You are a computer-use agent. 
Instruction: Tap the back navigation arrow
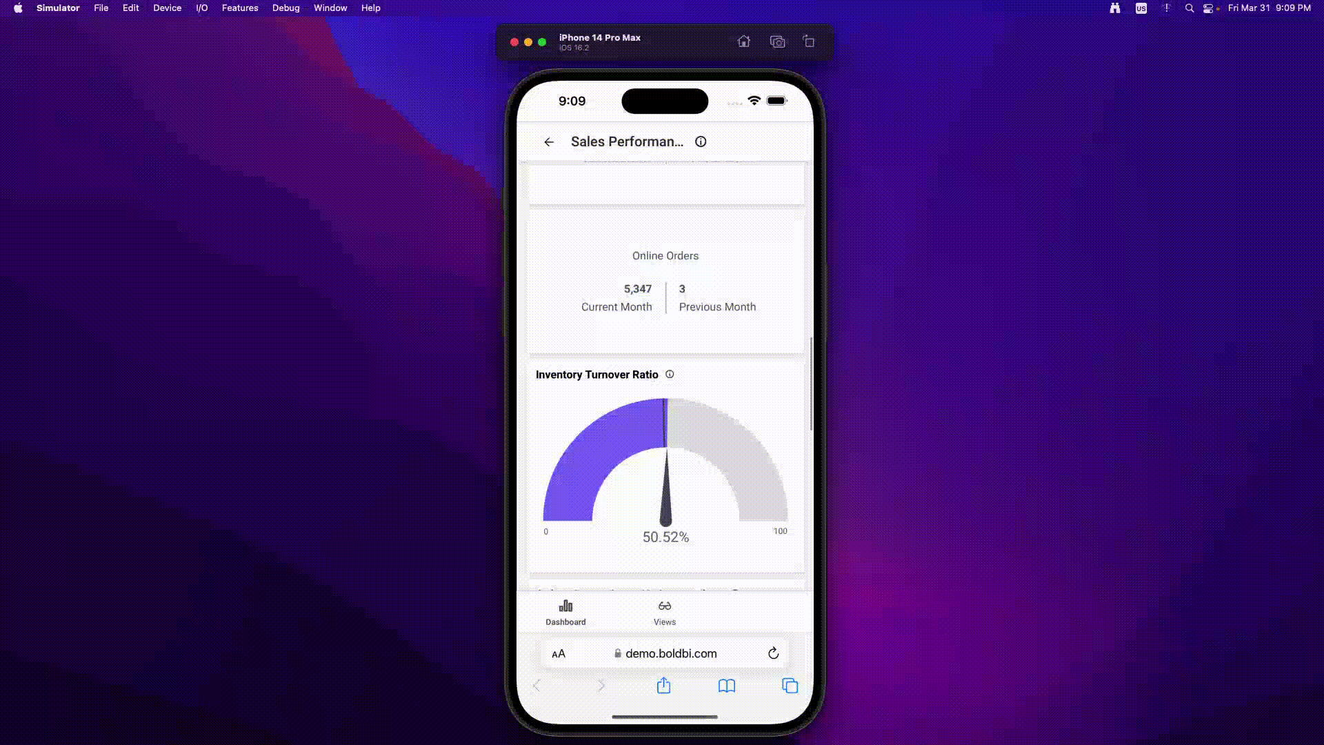point(548,141)
